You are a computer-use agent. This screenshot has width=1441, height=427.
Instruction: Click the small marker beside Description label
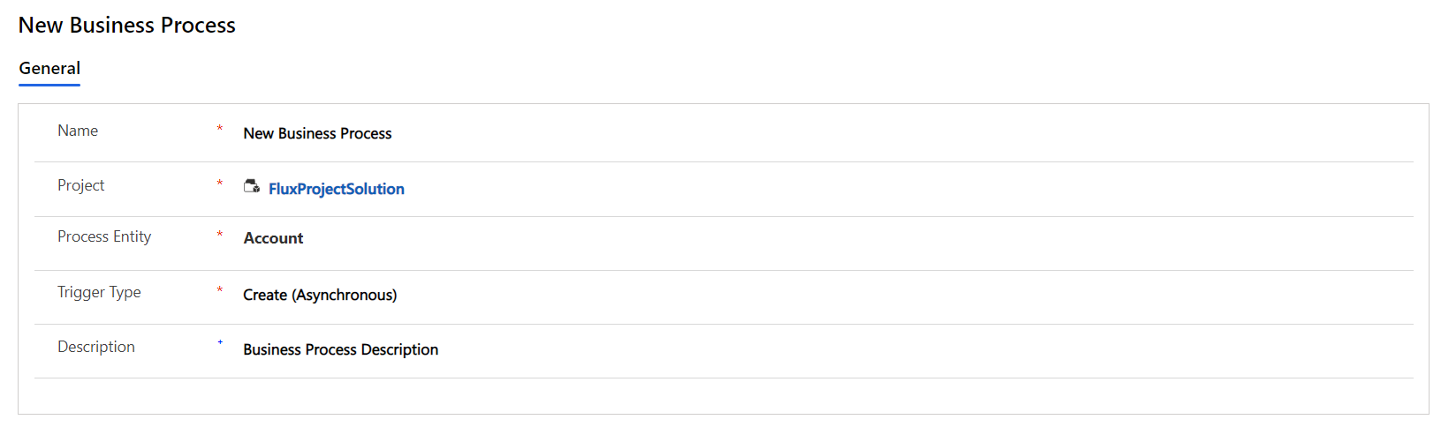[220, 342]
